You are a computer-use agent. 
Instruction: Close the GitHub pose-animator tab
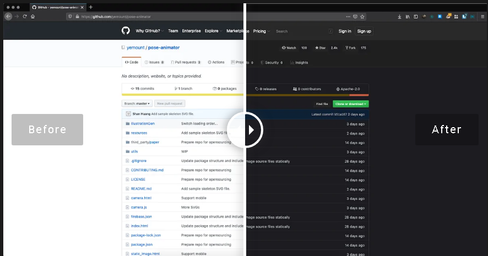click(82, 7)
